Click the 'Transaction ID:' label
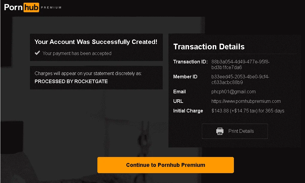The width and height of the screenshot is (305, 183). coord(190,62)
